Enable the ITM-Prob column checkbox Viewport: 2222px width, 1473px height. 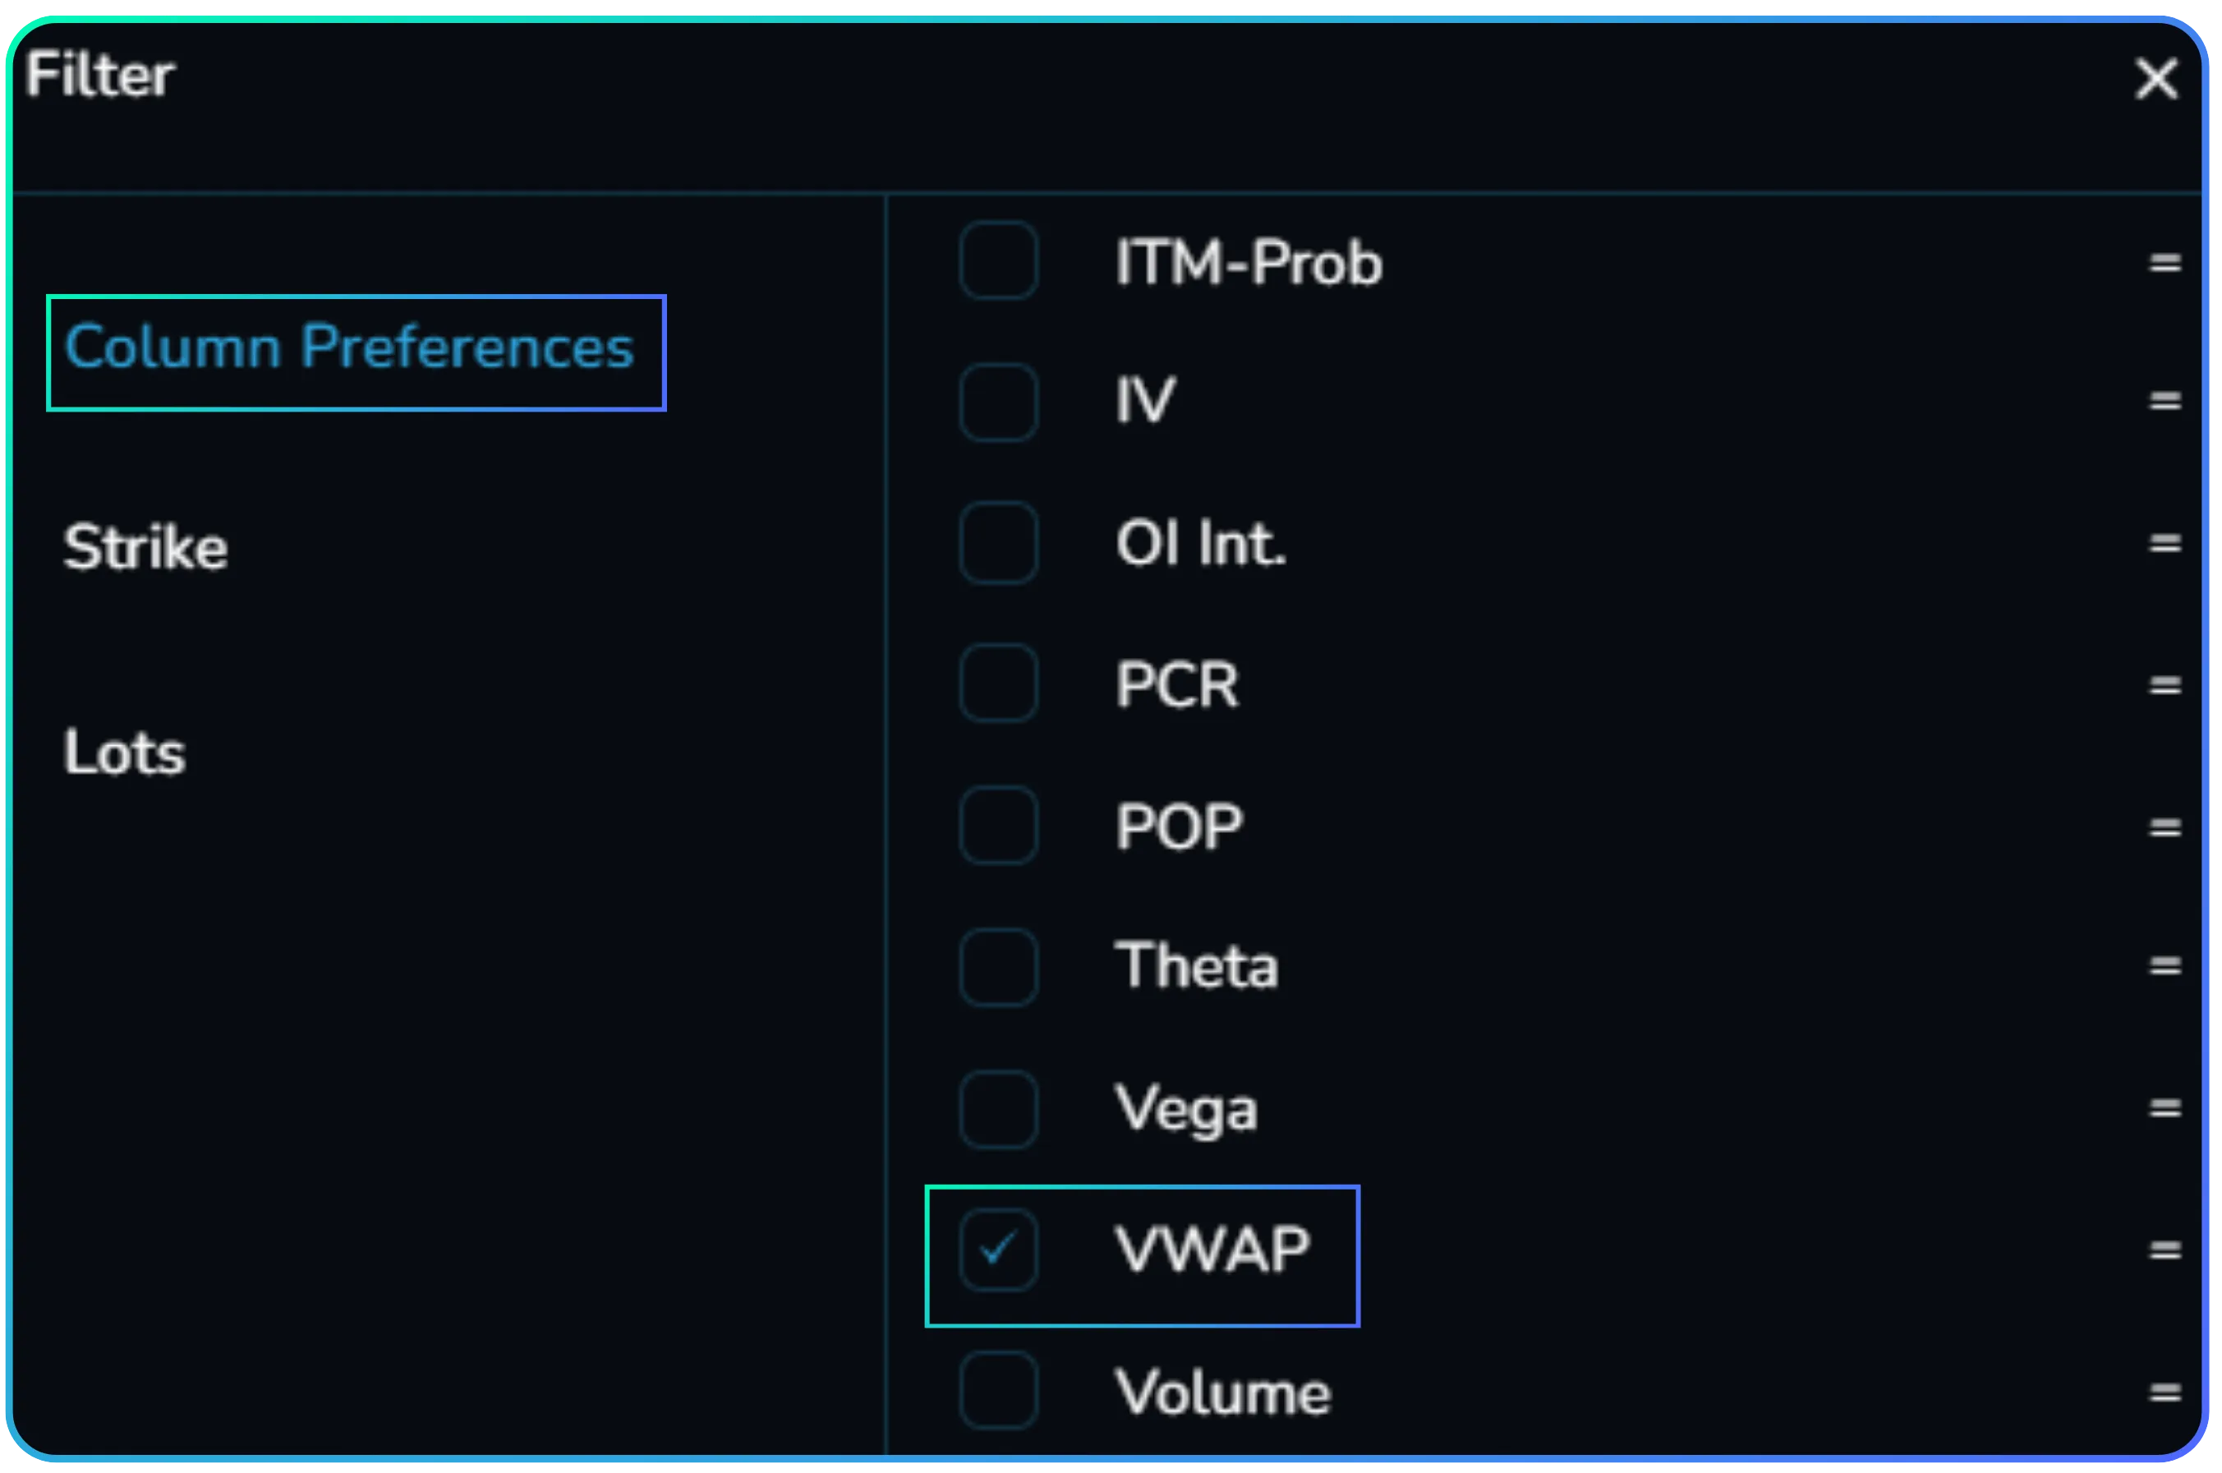pos(998,262)
